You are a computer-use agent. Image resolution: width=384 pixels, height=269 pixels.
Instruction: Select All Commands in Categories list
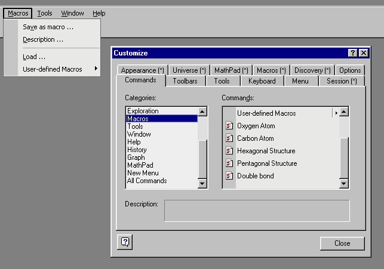pos(162,181)
